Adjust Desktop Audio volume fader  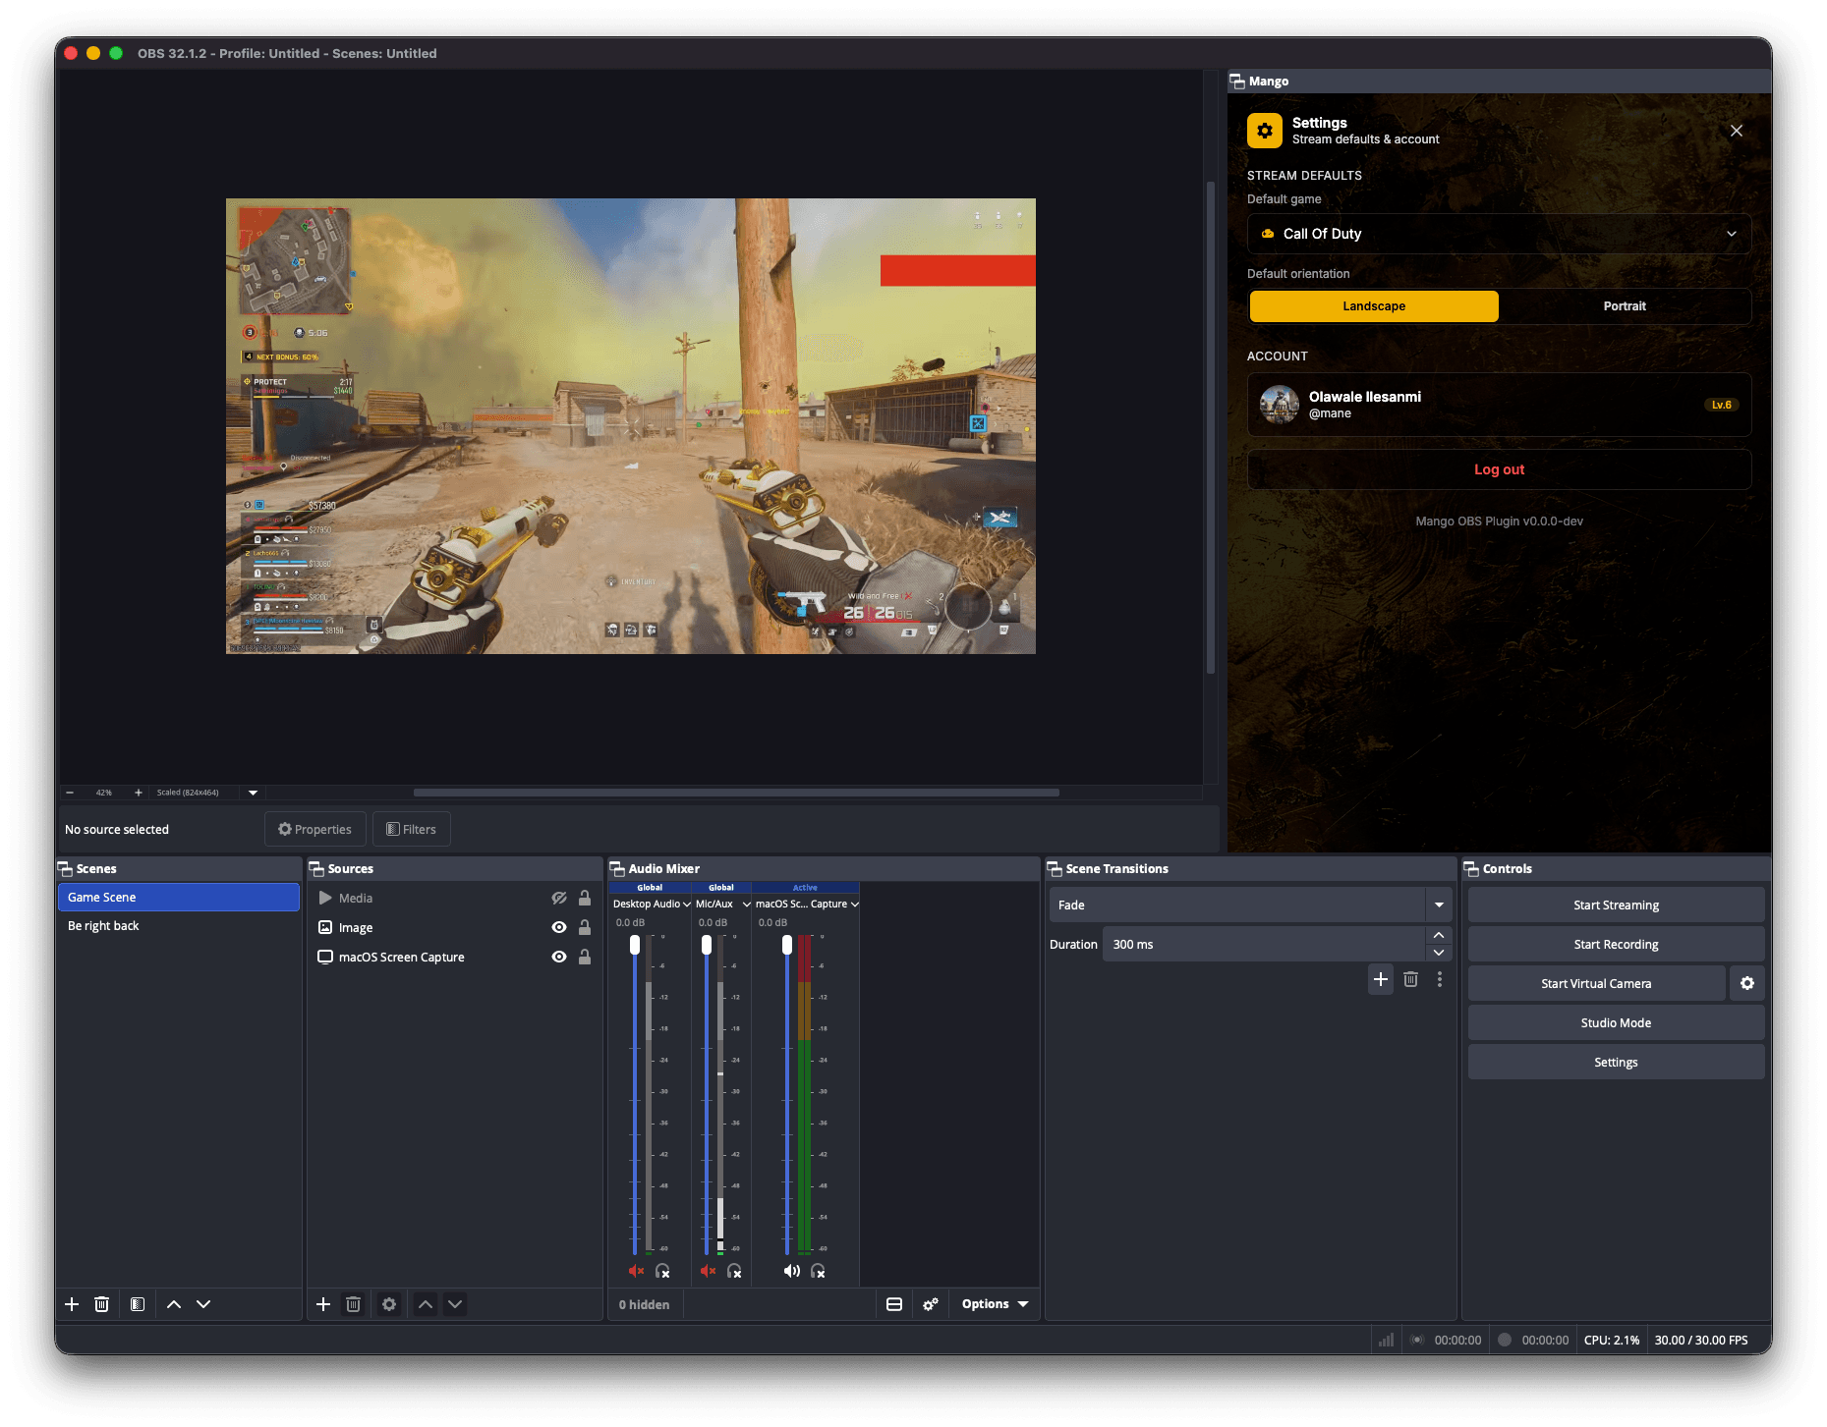click(635, 945)
